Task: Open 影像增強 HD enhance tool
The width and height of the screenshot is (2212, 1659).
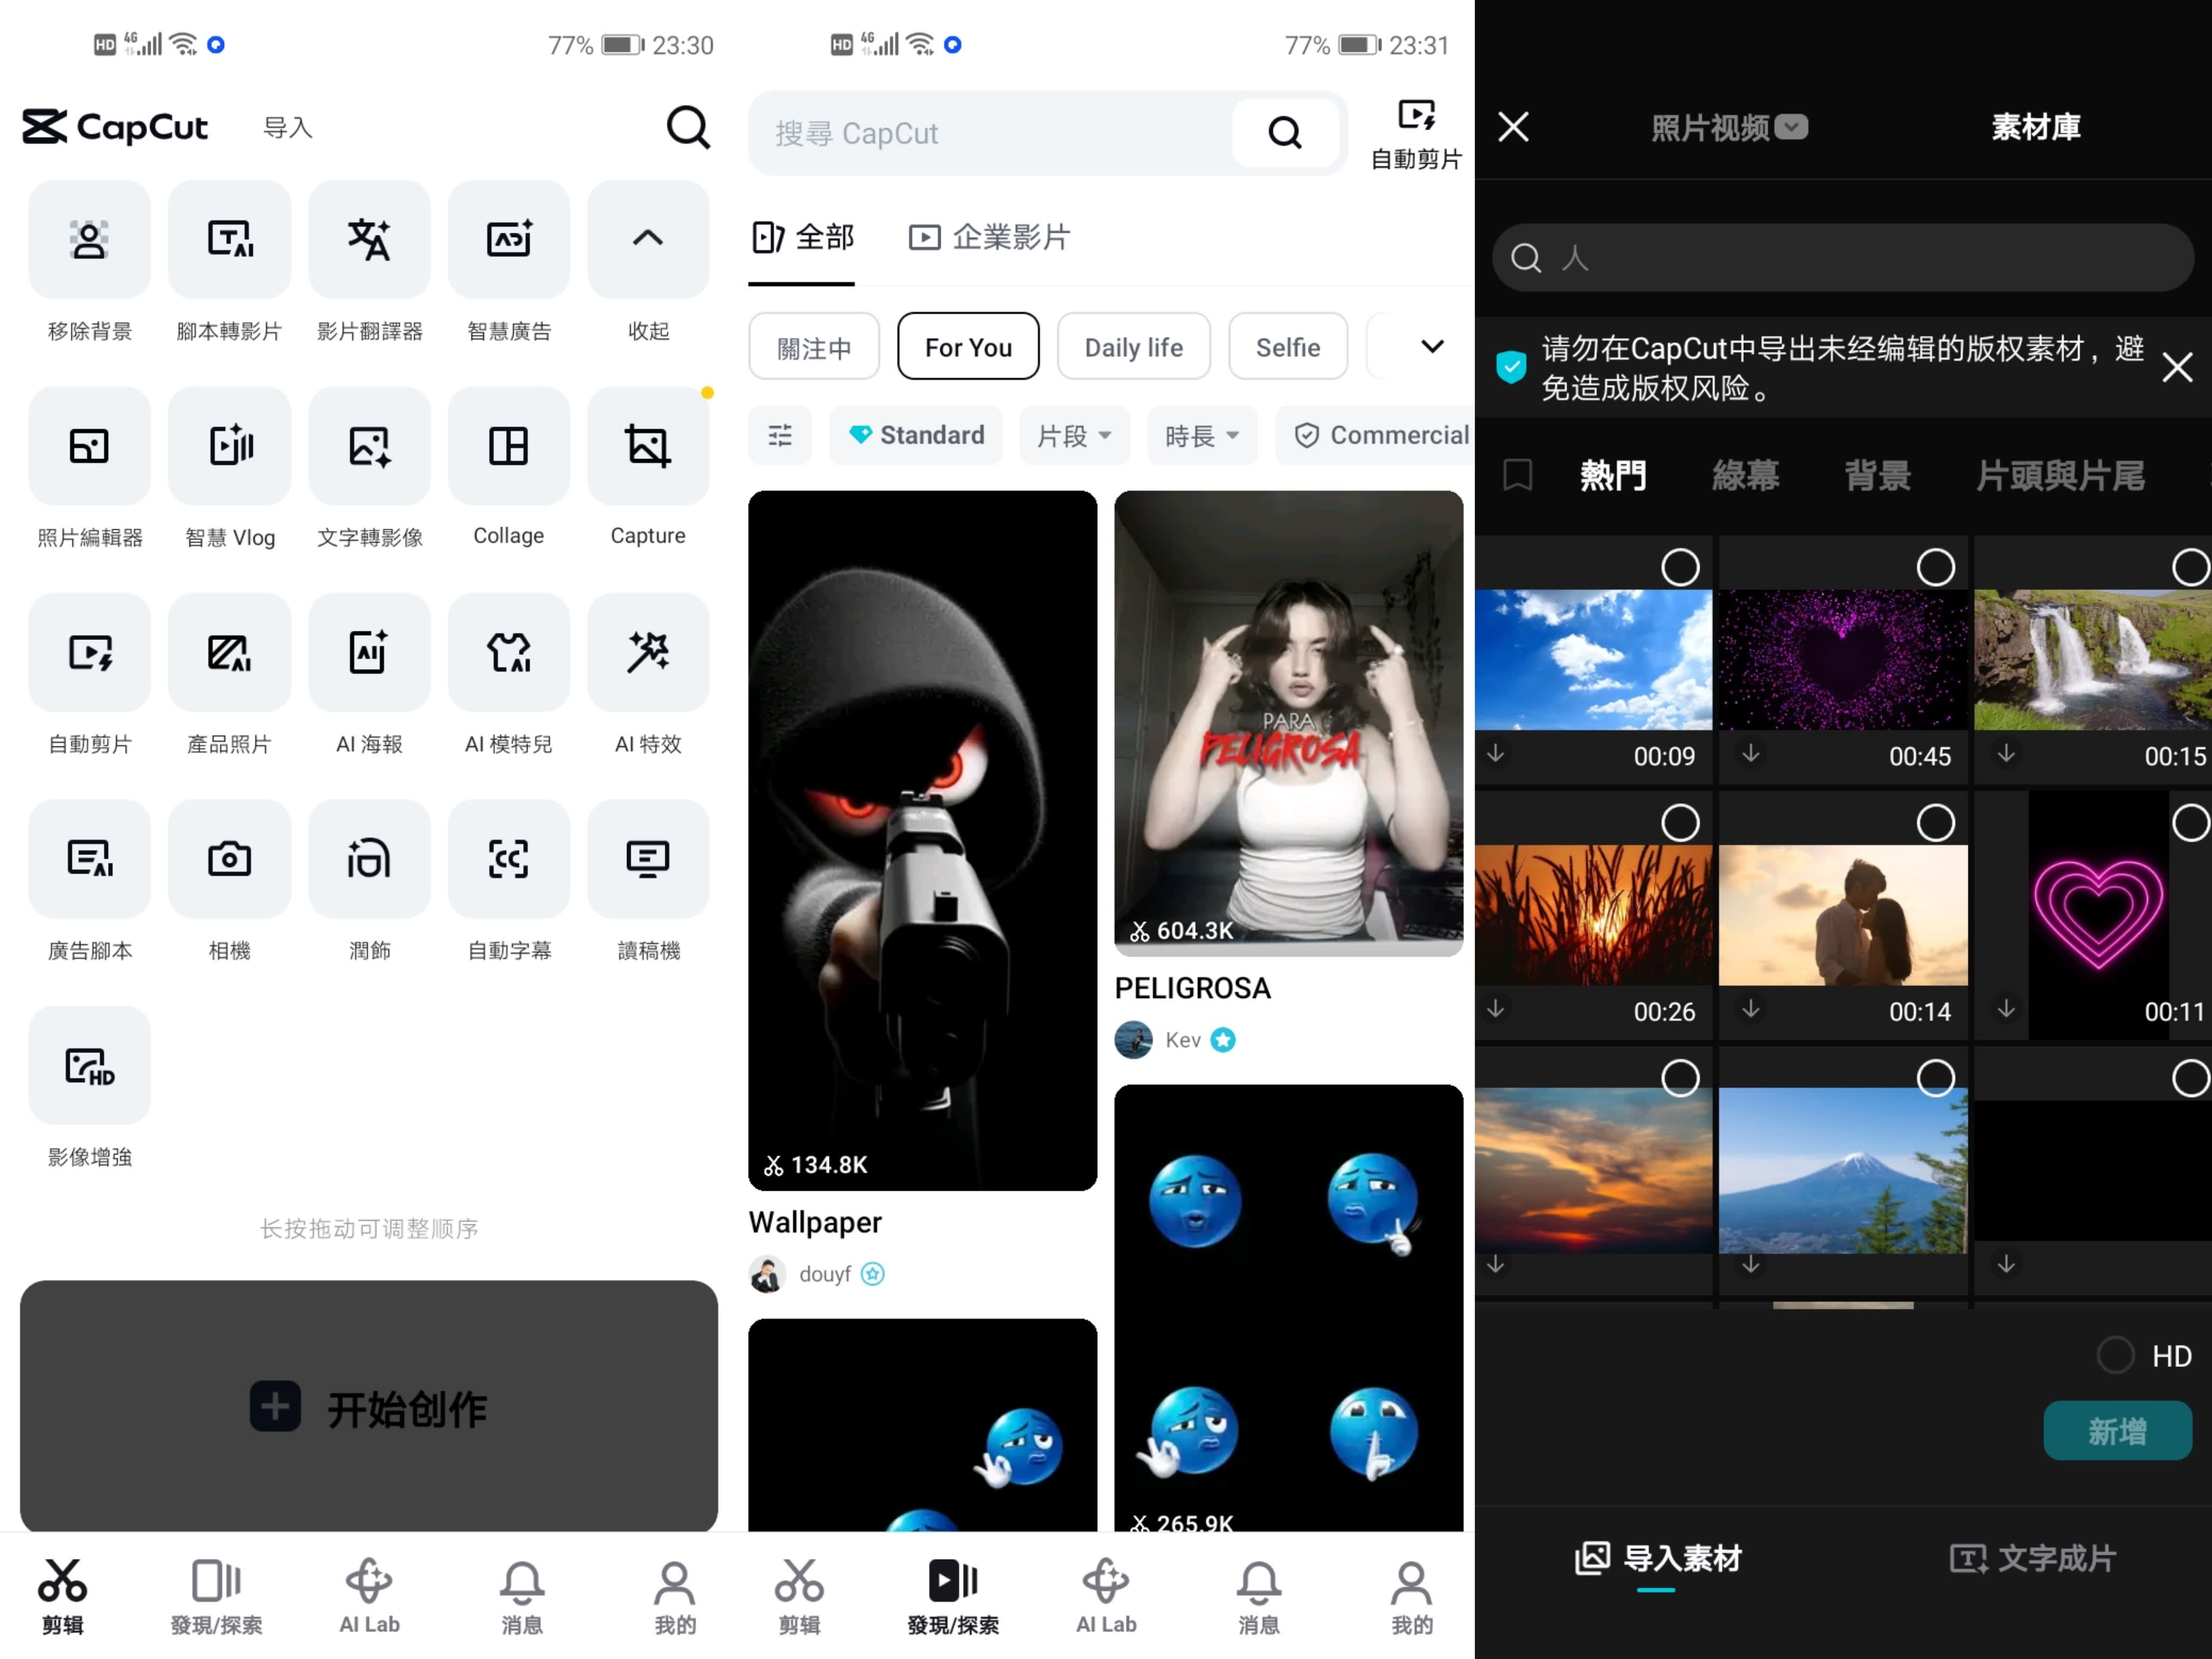Action: click(89, 1066)
